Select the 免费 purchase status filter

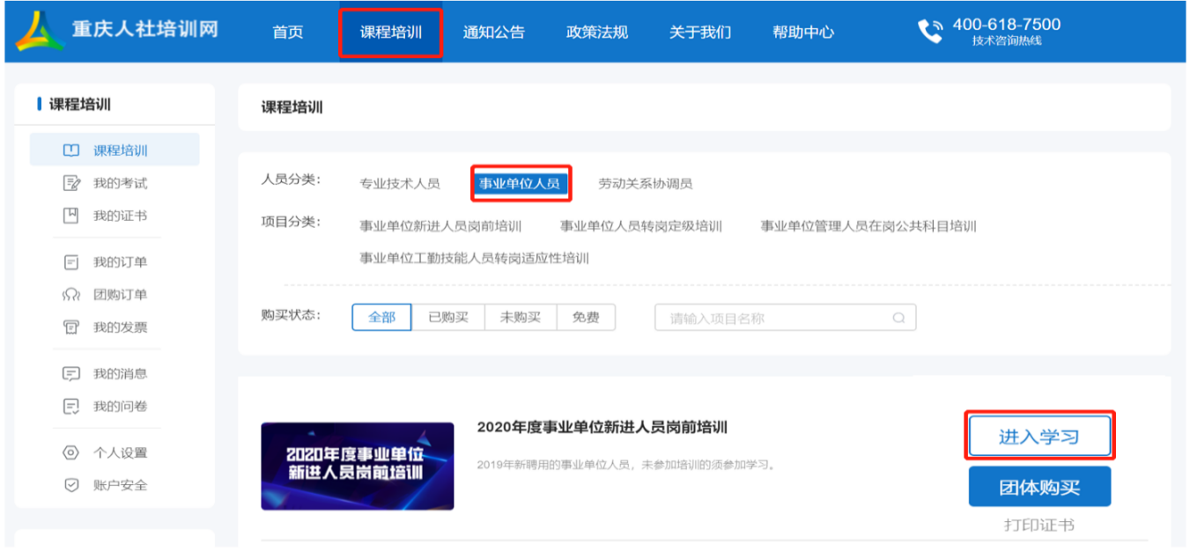586,318
